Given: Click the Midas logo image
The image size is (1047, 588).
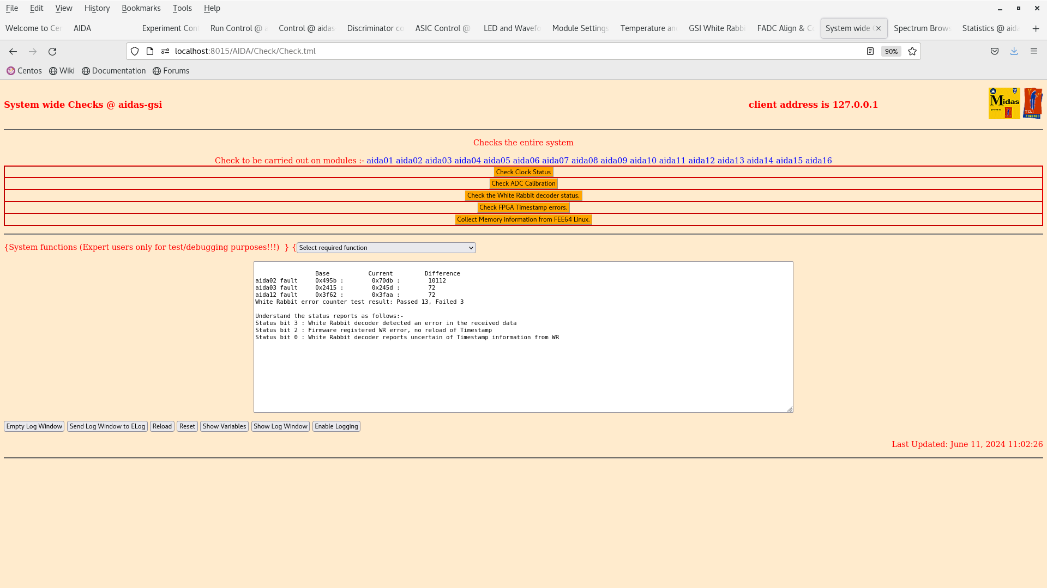Looking at the screenshot, I should click(1004, 103).
